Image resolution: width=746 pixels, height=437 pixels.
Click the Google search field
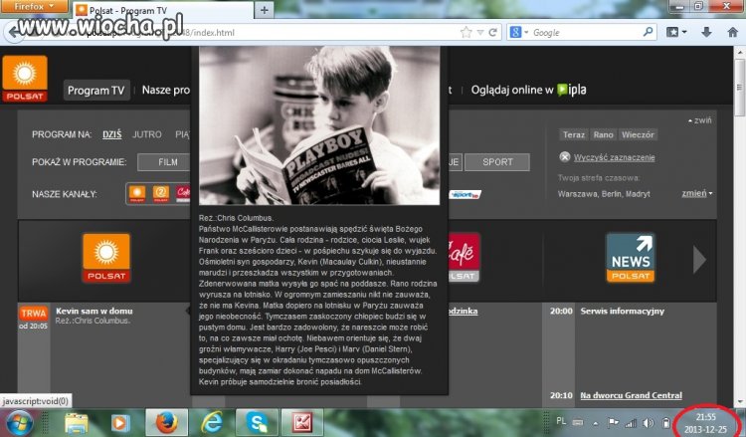[x=585, y=33]
